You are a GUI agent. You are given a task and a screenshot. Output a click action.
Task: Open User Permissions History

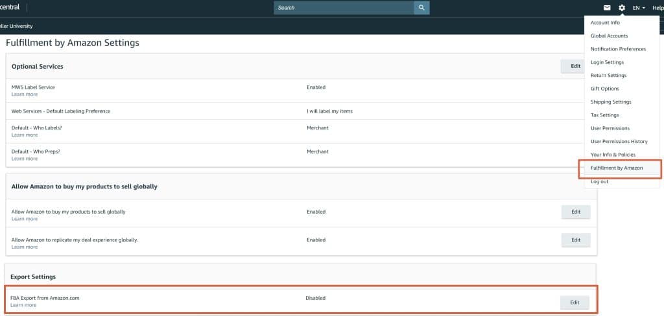point(619,141)
